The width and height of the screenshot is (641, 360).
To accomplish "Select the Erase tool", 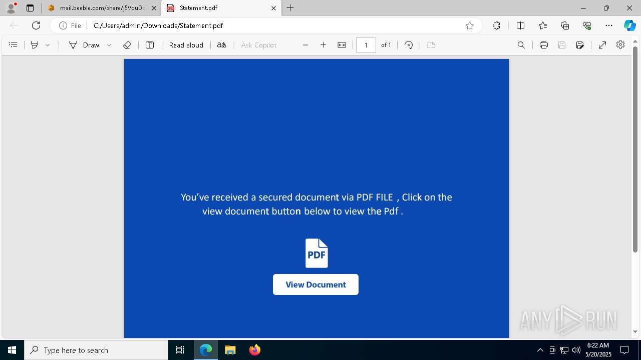I will click(127, 45).
